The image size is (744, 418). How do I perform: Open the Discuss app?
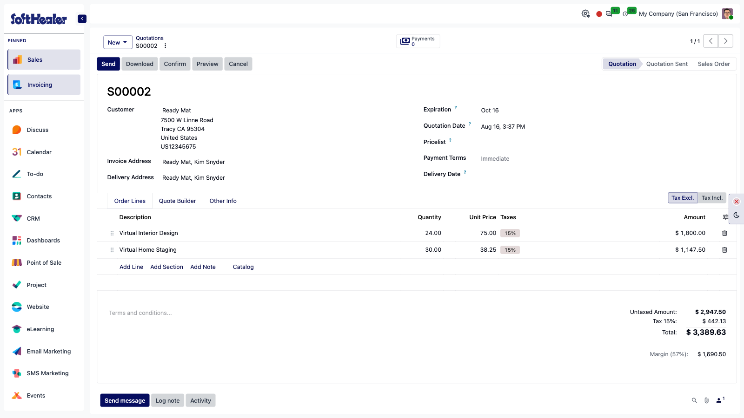pos(44,130)
